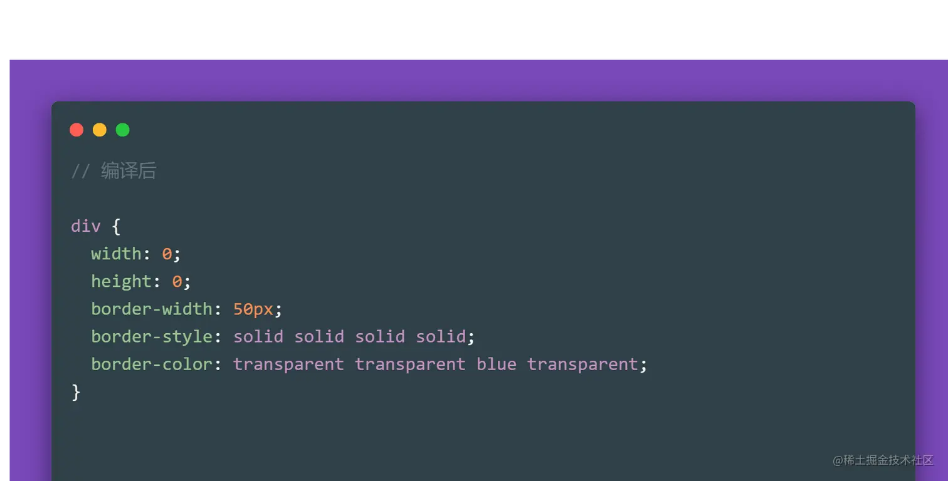This screenshot has height=481, width=948.
Task: Click the "width" property name
Action: 116,254
